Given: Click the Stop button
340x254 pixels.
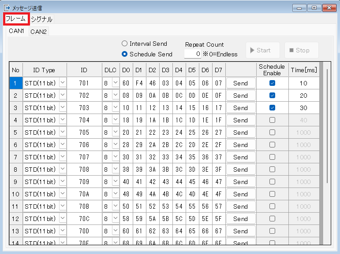Looking at the screenshot, I should pos(301,50).
